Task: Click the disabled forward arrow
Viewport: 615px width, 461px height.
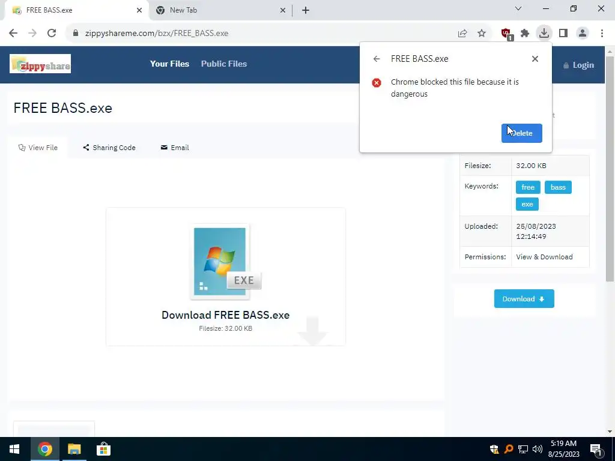Action: point(32,34)
